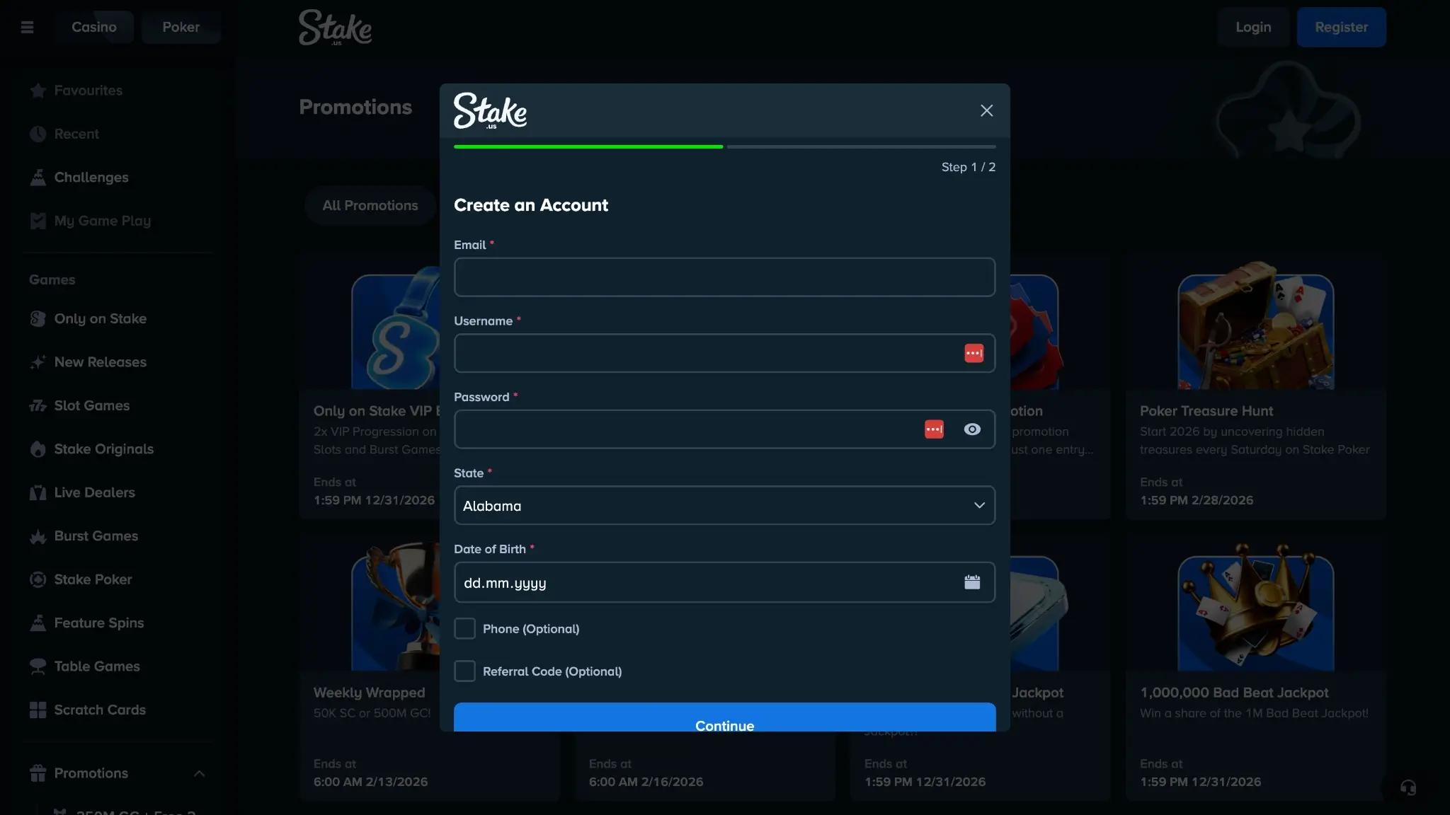This screenshot has width=1450, height=815.
Task: Enable the Referral Code (Optional) checkbox
Action: tap(464, 671)
